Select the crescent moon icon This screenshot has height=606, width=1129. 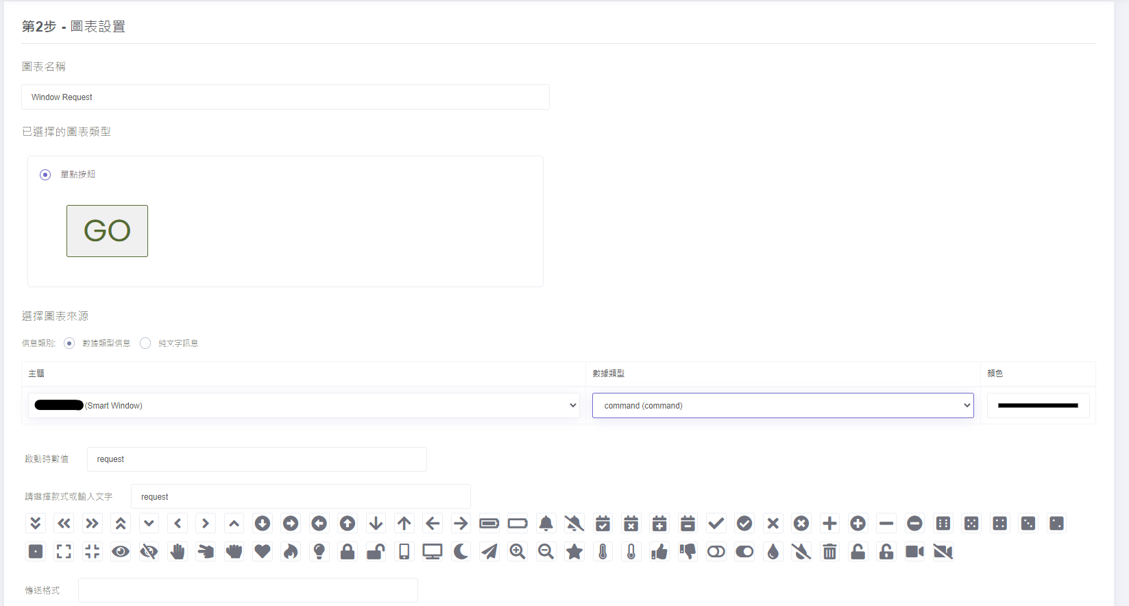click(461, 552)
